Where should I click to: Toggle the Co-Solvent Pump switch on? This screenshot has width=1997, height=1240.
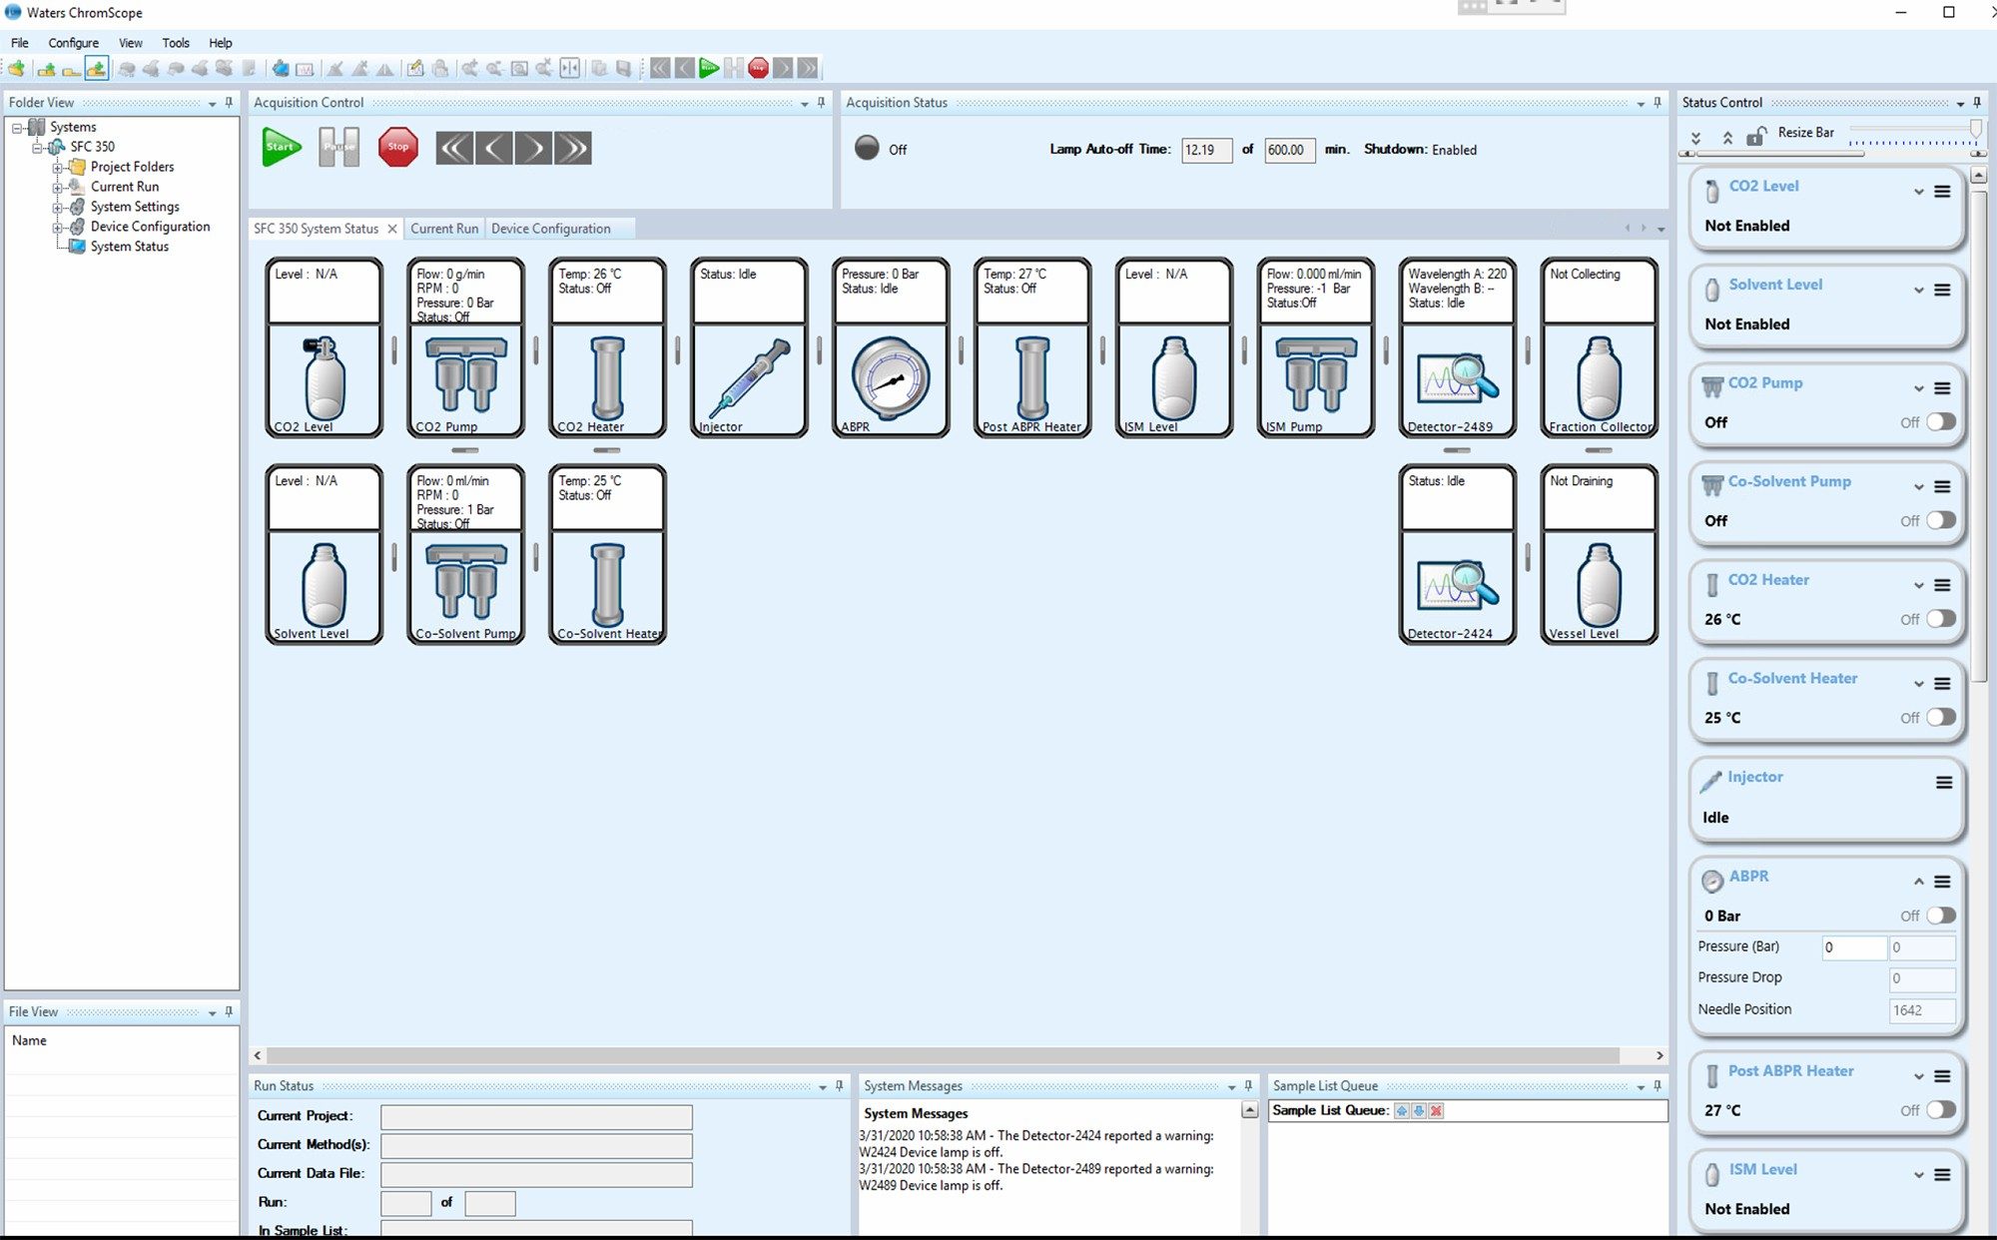pos(1940,520)
